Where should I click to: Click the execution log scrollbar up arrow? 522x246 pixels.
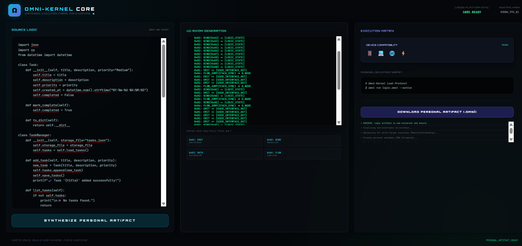[511, 124]
